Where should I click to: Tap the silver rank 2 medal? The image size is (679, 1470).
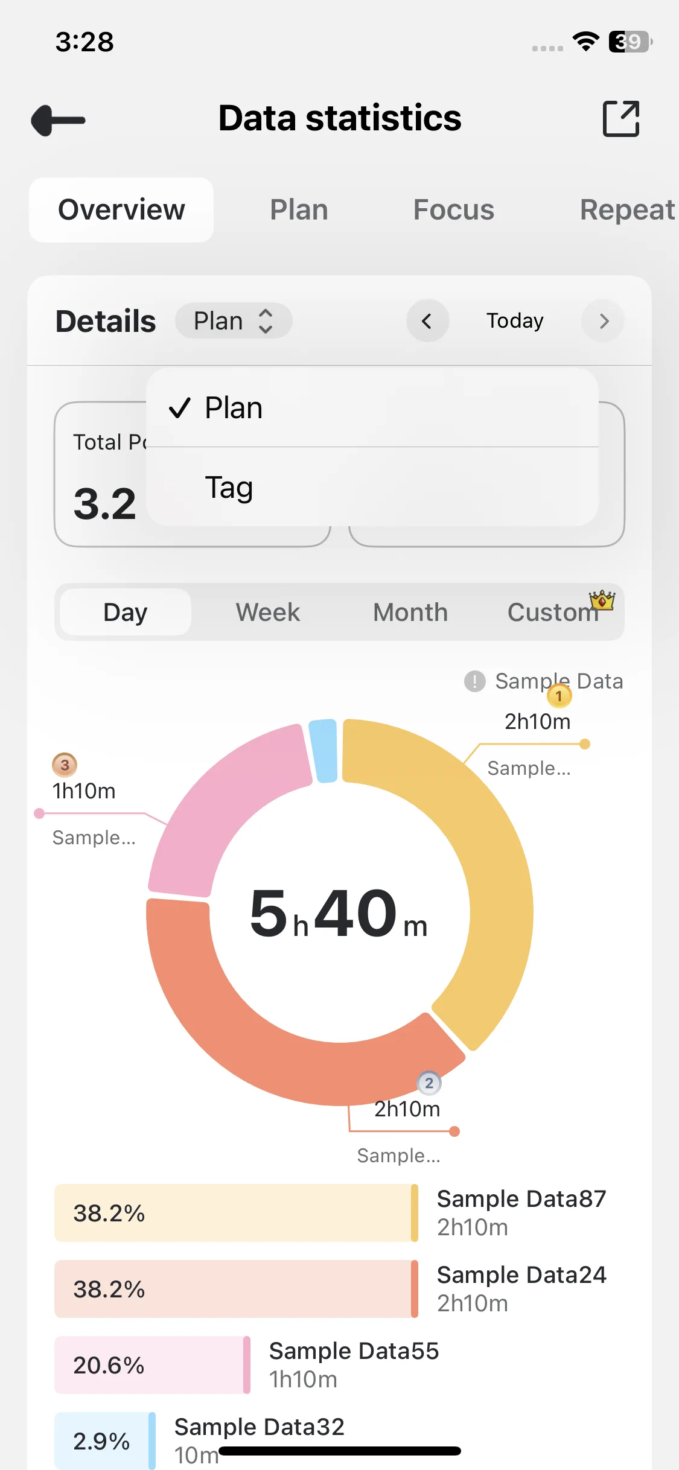pos(429,1083)
